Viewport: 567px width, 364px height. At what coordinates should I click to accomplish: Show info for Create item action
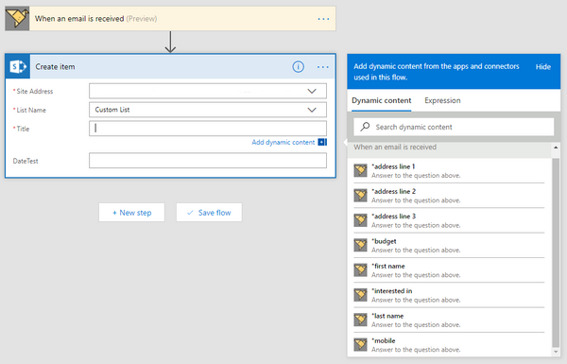298,66
